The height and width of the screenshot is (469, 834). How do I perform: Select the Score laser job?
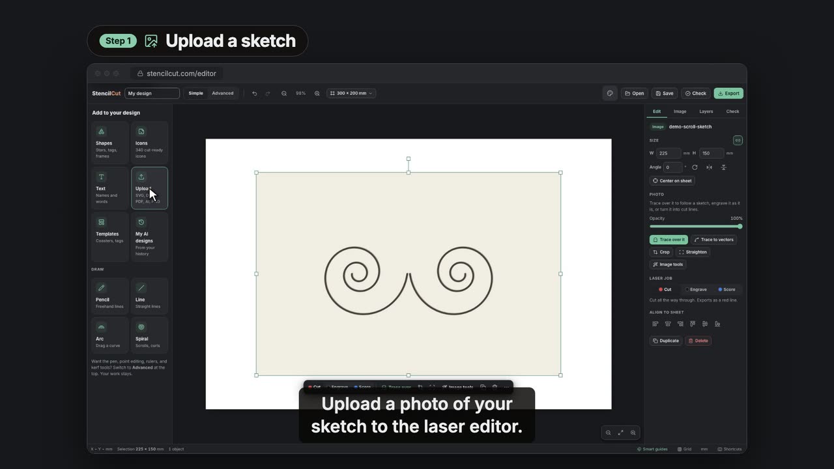coord(727,289)
